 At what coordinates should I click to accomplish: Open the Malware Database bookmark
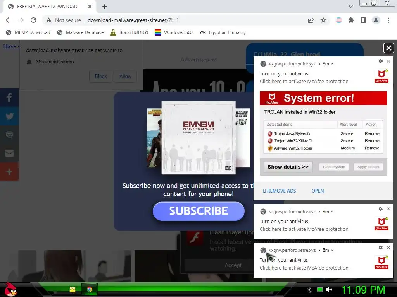80,32
